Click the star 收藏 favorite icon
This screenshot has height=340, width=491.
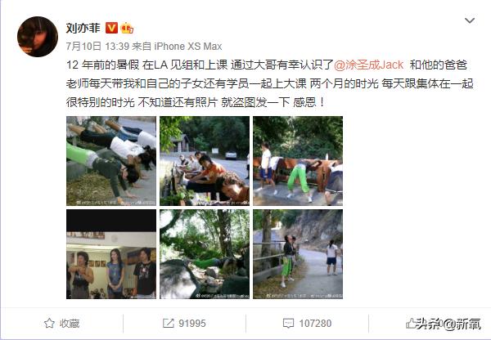(x=49, y=323)
